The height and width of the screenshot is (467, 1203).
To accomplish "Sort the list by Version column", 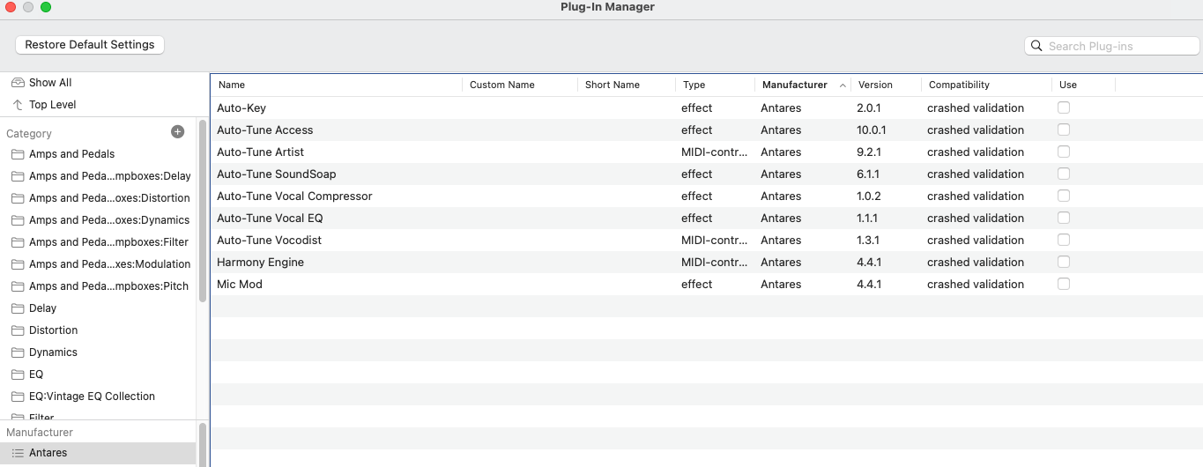I will (x=875, y=85).
